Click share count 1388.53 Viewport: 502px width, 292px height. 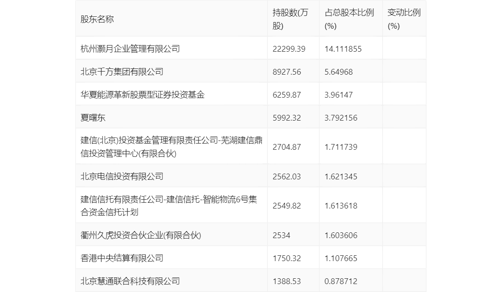286,281
